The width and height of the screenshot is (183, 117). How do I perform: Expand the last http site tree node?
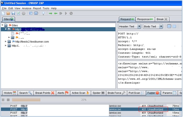coord(6,46)
